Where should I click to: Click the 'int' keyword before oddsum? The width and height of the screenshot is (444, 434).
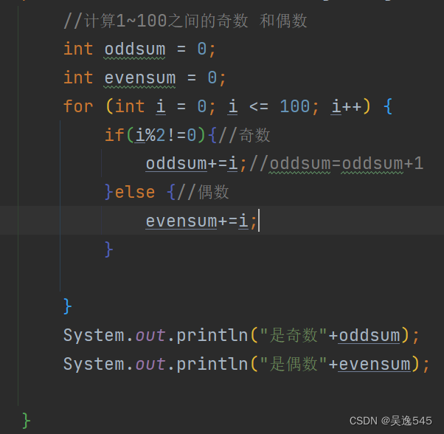[78, 49]
